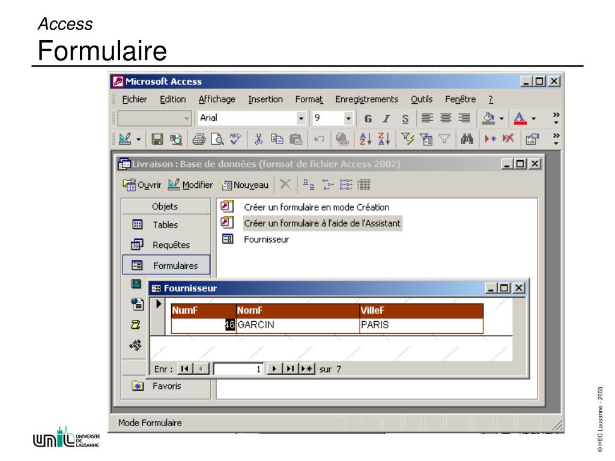The width and height of the screenshot is (615, 461).
Task: Expand formatting toolbar overflow chevron
Action: [556, 118]
